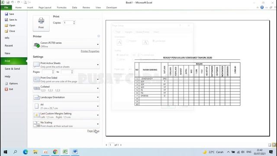Switch to the Insert ribbon tab

tap(30, 8)
